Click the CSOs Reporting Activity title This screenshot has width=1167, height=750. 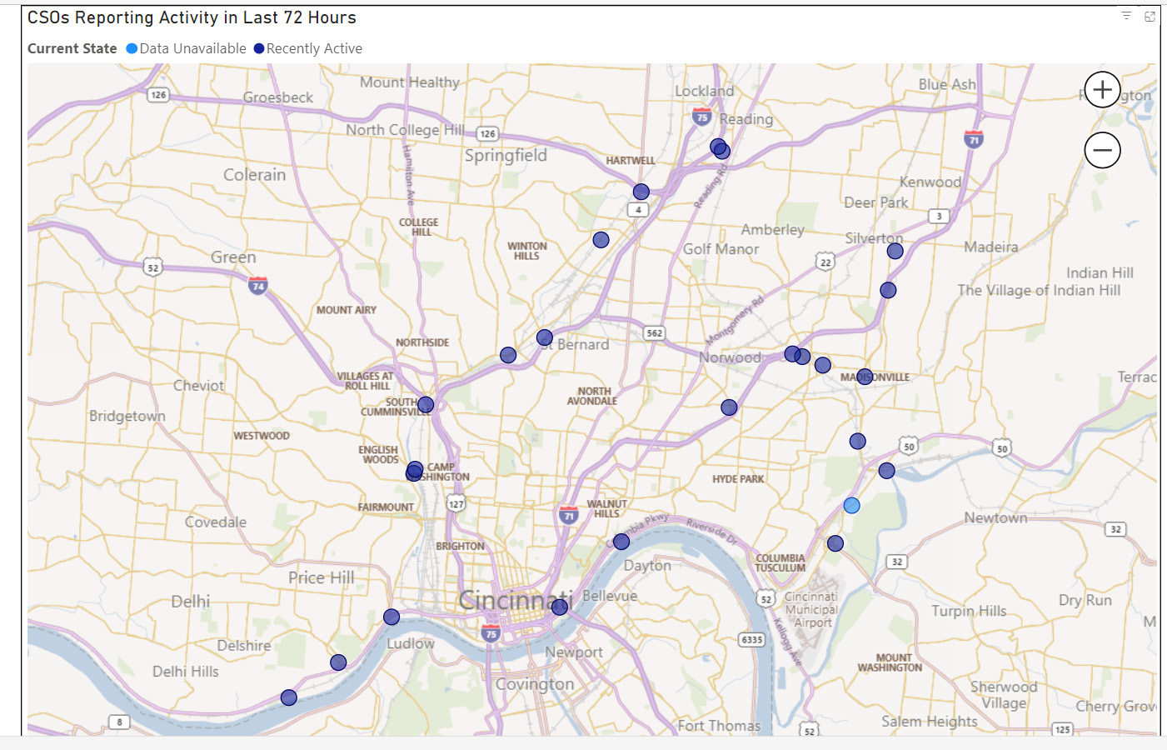coord(192,17)
